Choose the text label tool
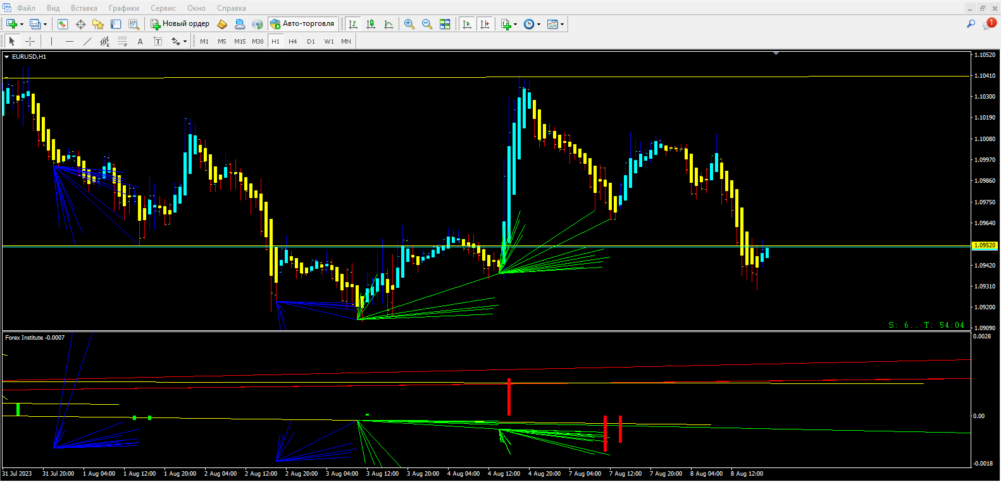The height and width of the screenshot is (482, 1001). (x=140, y=41)
